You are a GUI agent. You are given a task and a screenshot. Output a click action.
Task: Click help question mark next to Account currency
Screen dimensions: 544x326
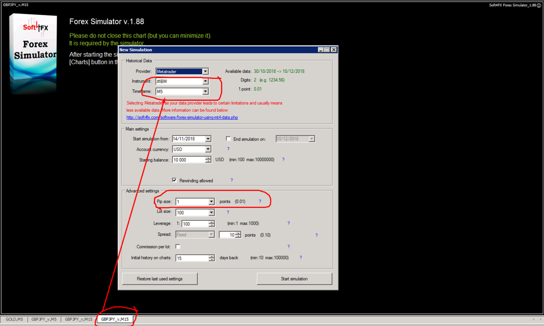228,149
